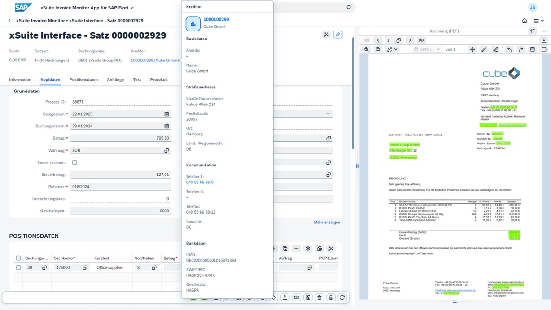
Task: Open the Anhänge tab
Action: point(115,79)
